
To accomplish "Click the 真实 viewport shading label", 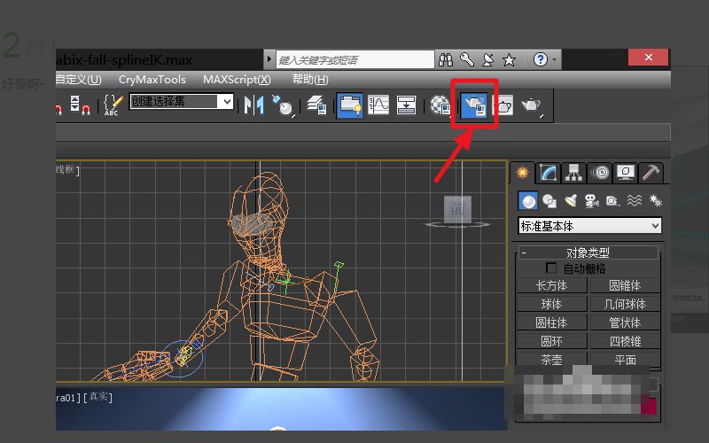I will pyautogui.click(x=98, y=397).
